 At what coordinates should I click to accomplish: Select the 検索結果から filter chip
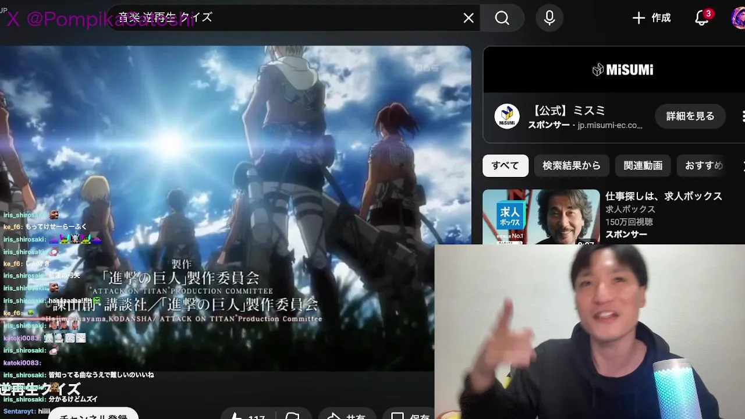pos(572,166)
